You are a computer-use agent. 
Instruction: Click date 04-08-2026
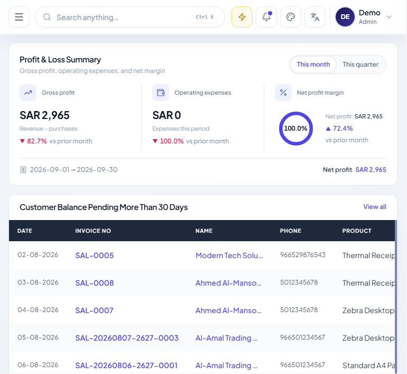click(x=38, y=310)
